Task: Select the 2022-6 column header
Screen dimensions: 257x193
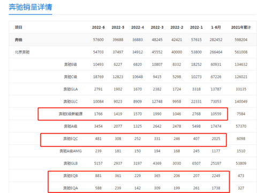Action: point(99,27)
